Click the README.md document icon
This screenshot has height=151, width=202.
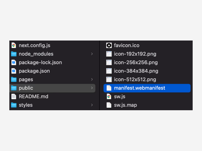point(14,96)
